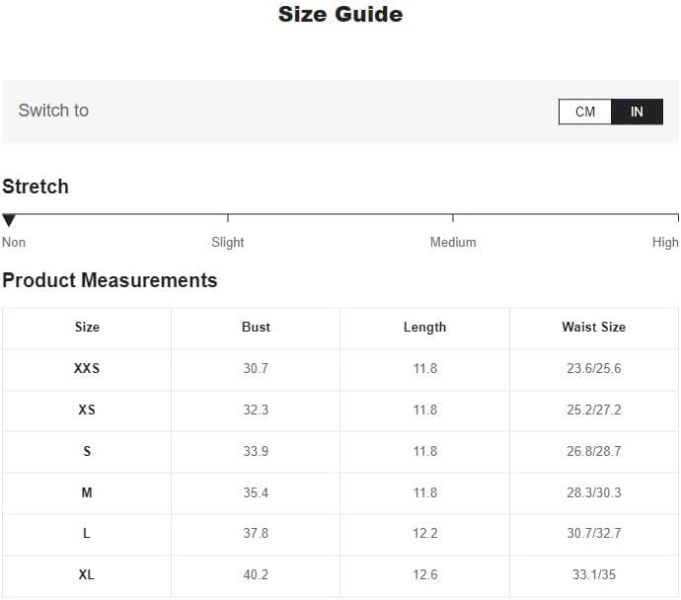Select the XL size row label
Screen dimensions: 681x600
coord(87,574)
